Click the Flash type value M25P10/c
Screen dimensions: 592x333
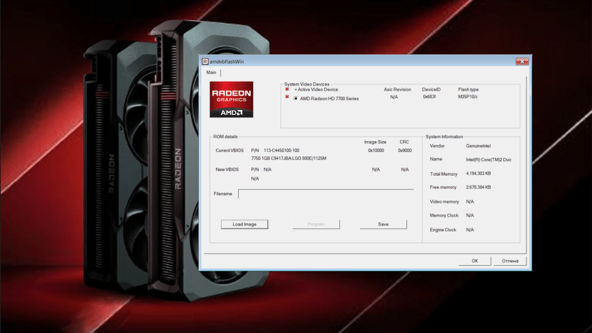(468, 97)
